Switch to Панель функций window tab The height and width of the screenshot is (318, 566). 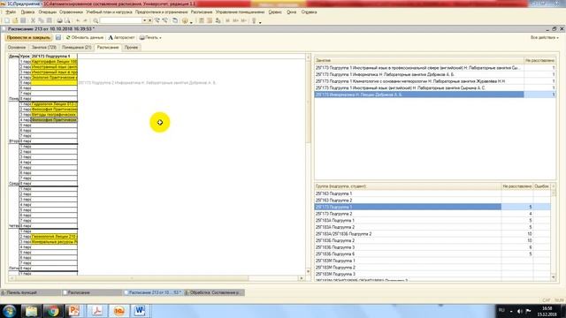(x=30, y=292)
